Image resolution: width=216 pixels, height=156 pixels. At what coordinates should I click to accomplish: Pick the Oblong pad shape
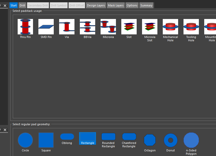[67, 137]
